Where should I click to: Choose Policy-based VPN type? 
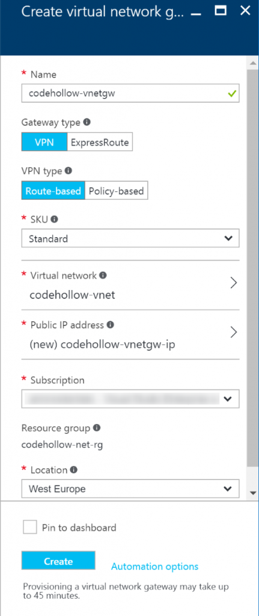(x=116, y=191)
